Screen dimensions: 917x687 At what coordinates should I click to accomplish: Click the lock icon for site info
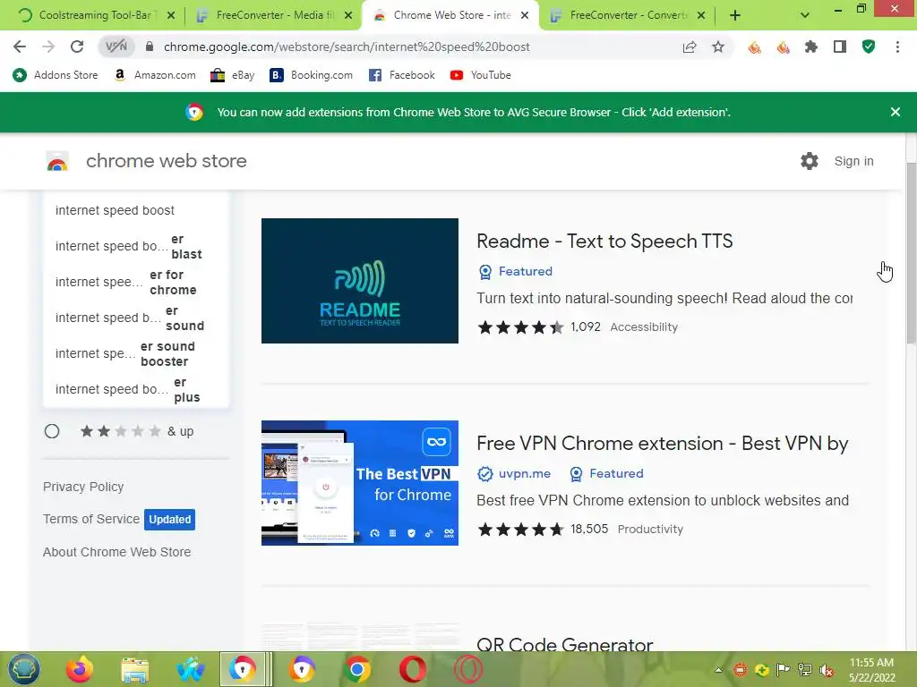coord(150,47)
